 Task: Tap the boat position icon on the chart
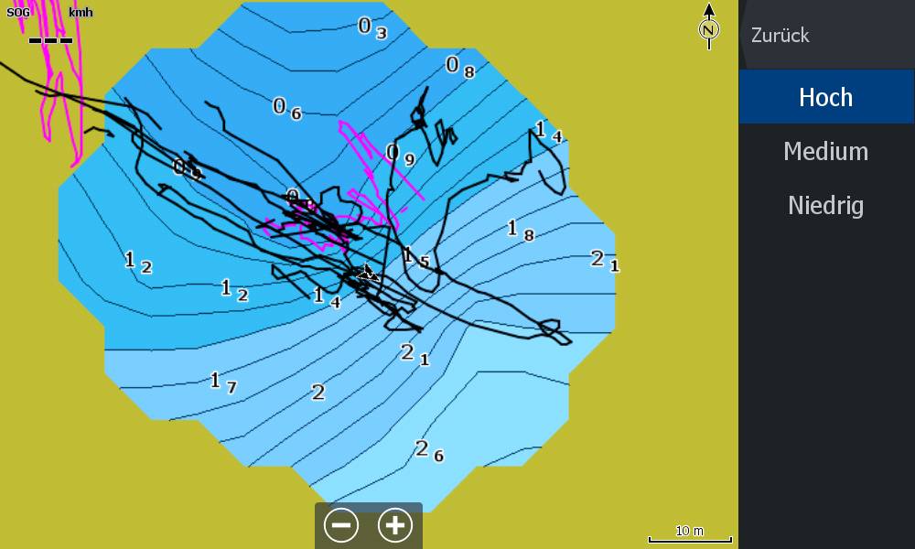367,273
